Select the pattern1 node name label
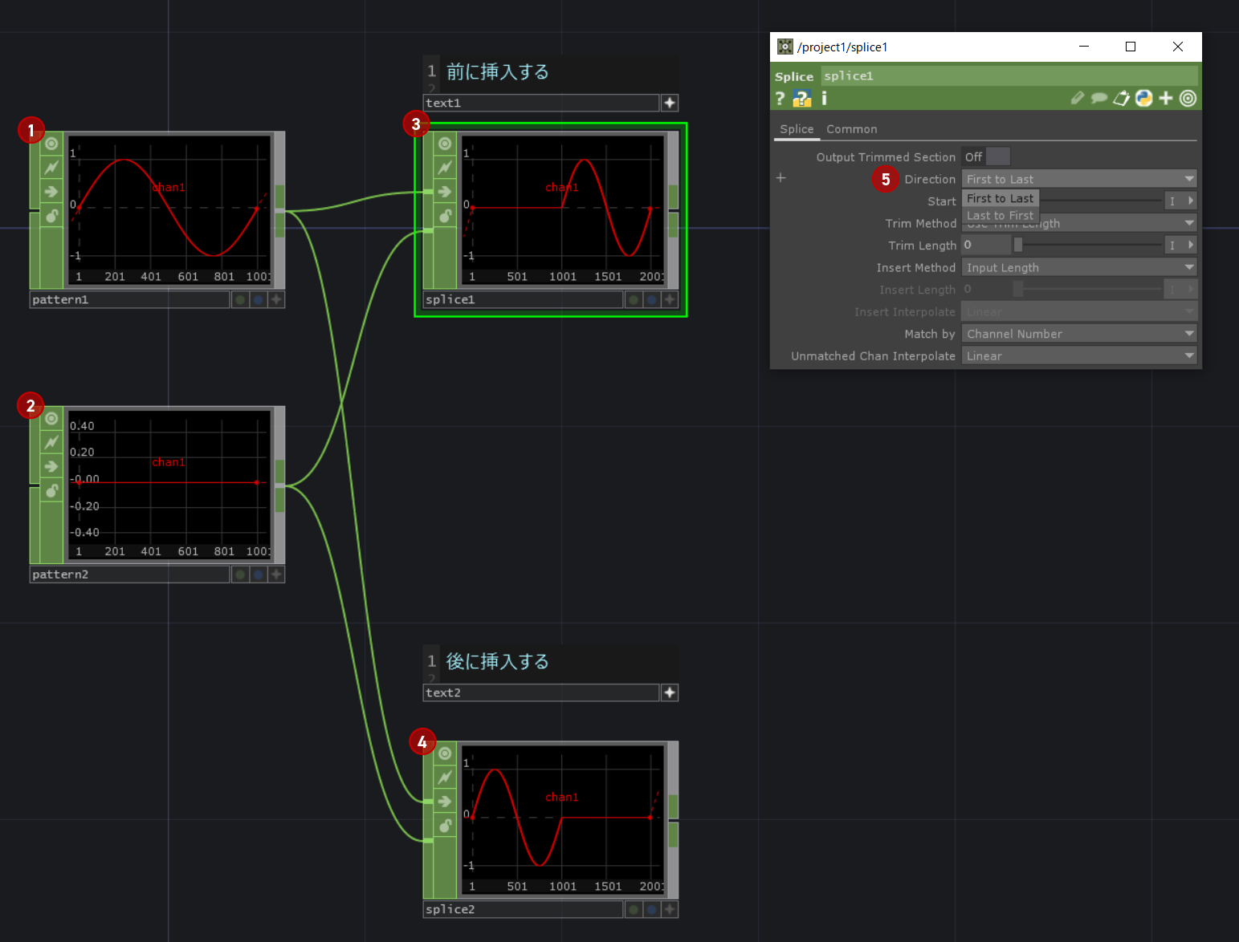 129,299
